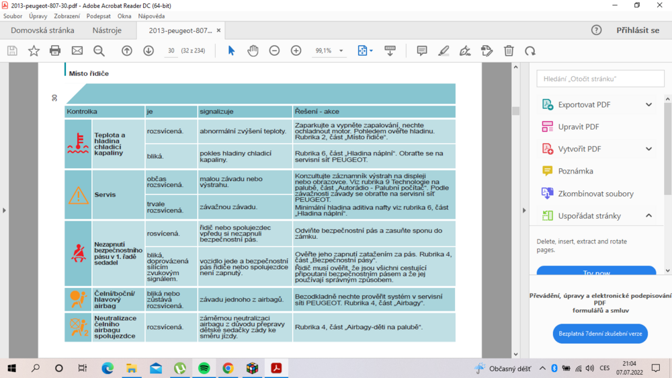This screenshot has height=378, width=672.
Task: Zoom in with plus icon
Action: [296, 50]
